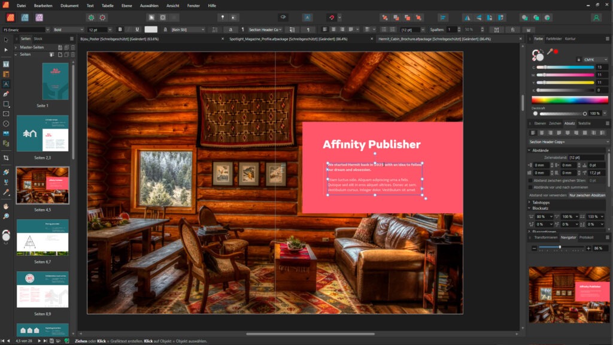Click 'Nur zwischen Absätzen' option
Screen dimensions: 613x345
coord(587,195)
